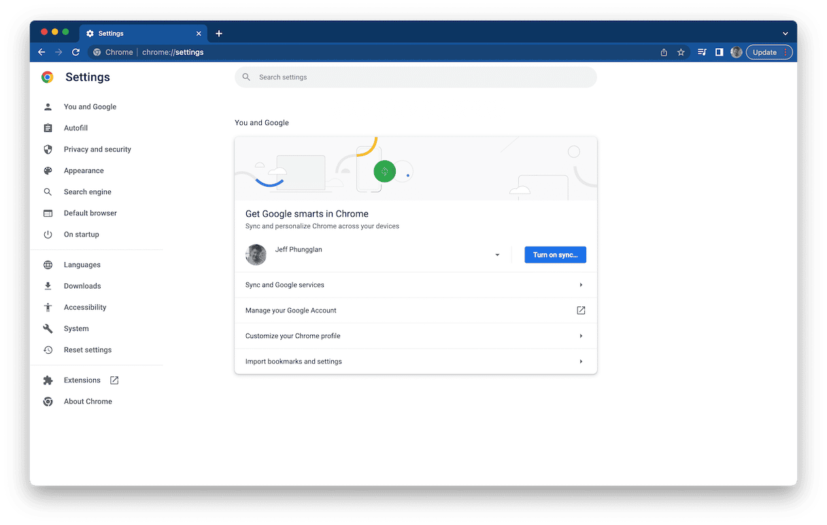
Task: Open Manage your Google Account link
Action: 416,310
